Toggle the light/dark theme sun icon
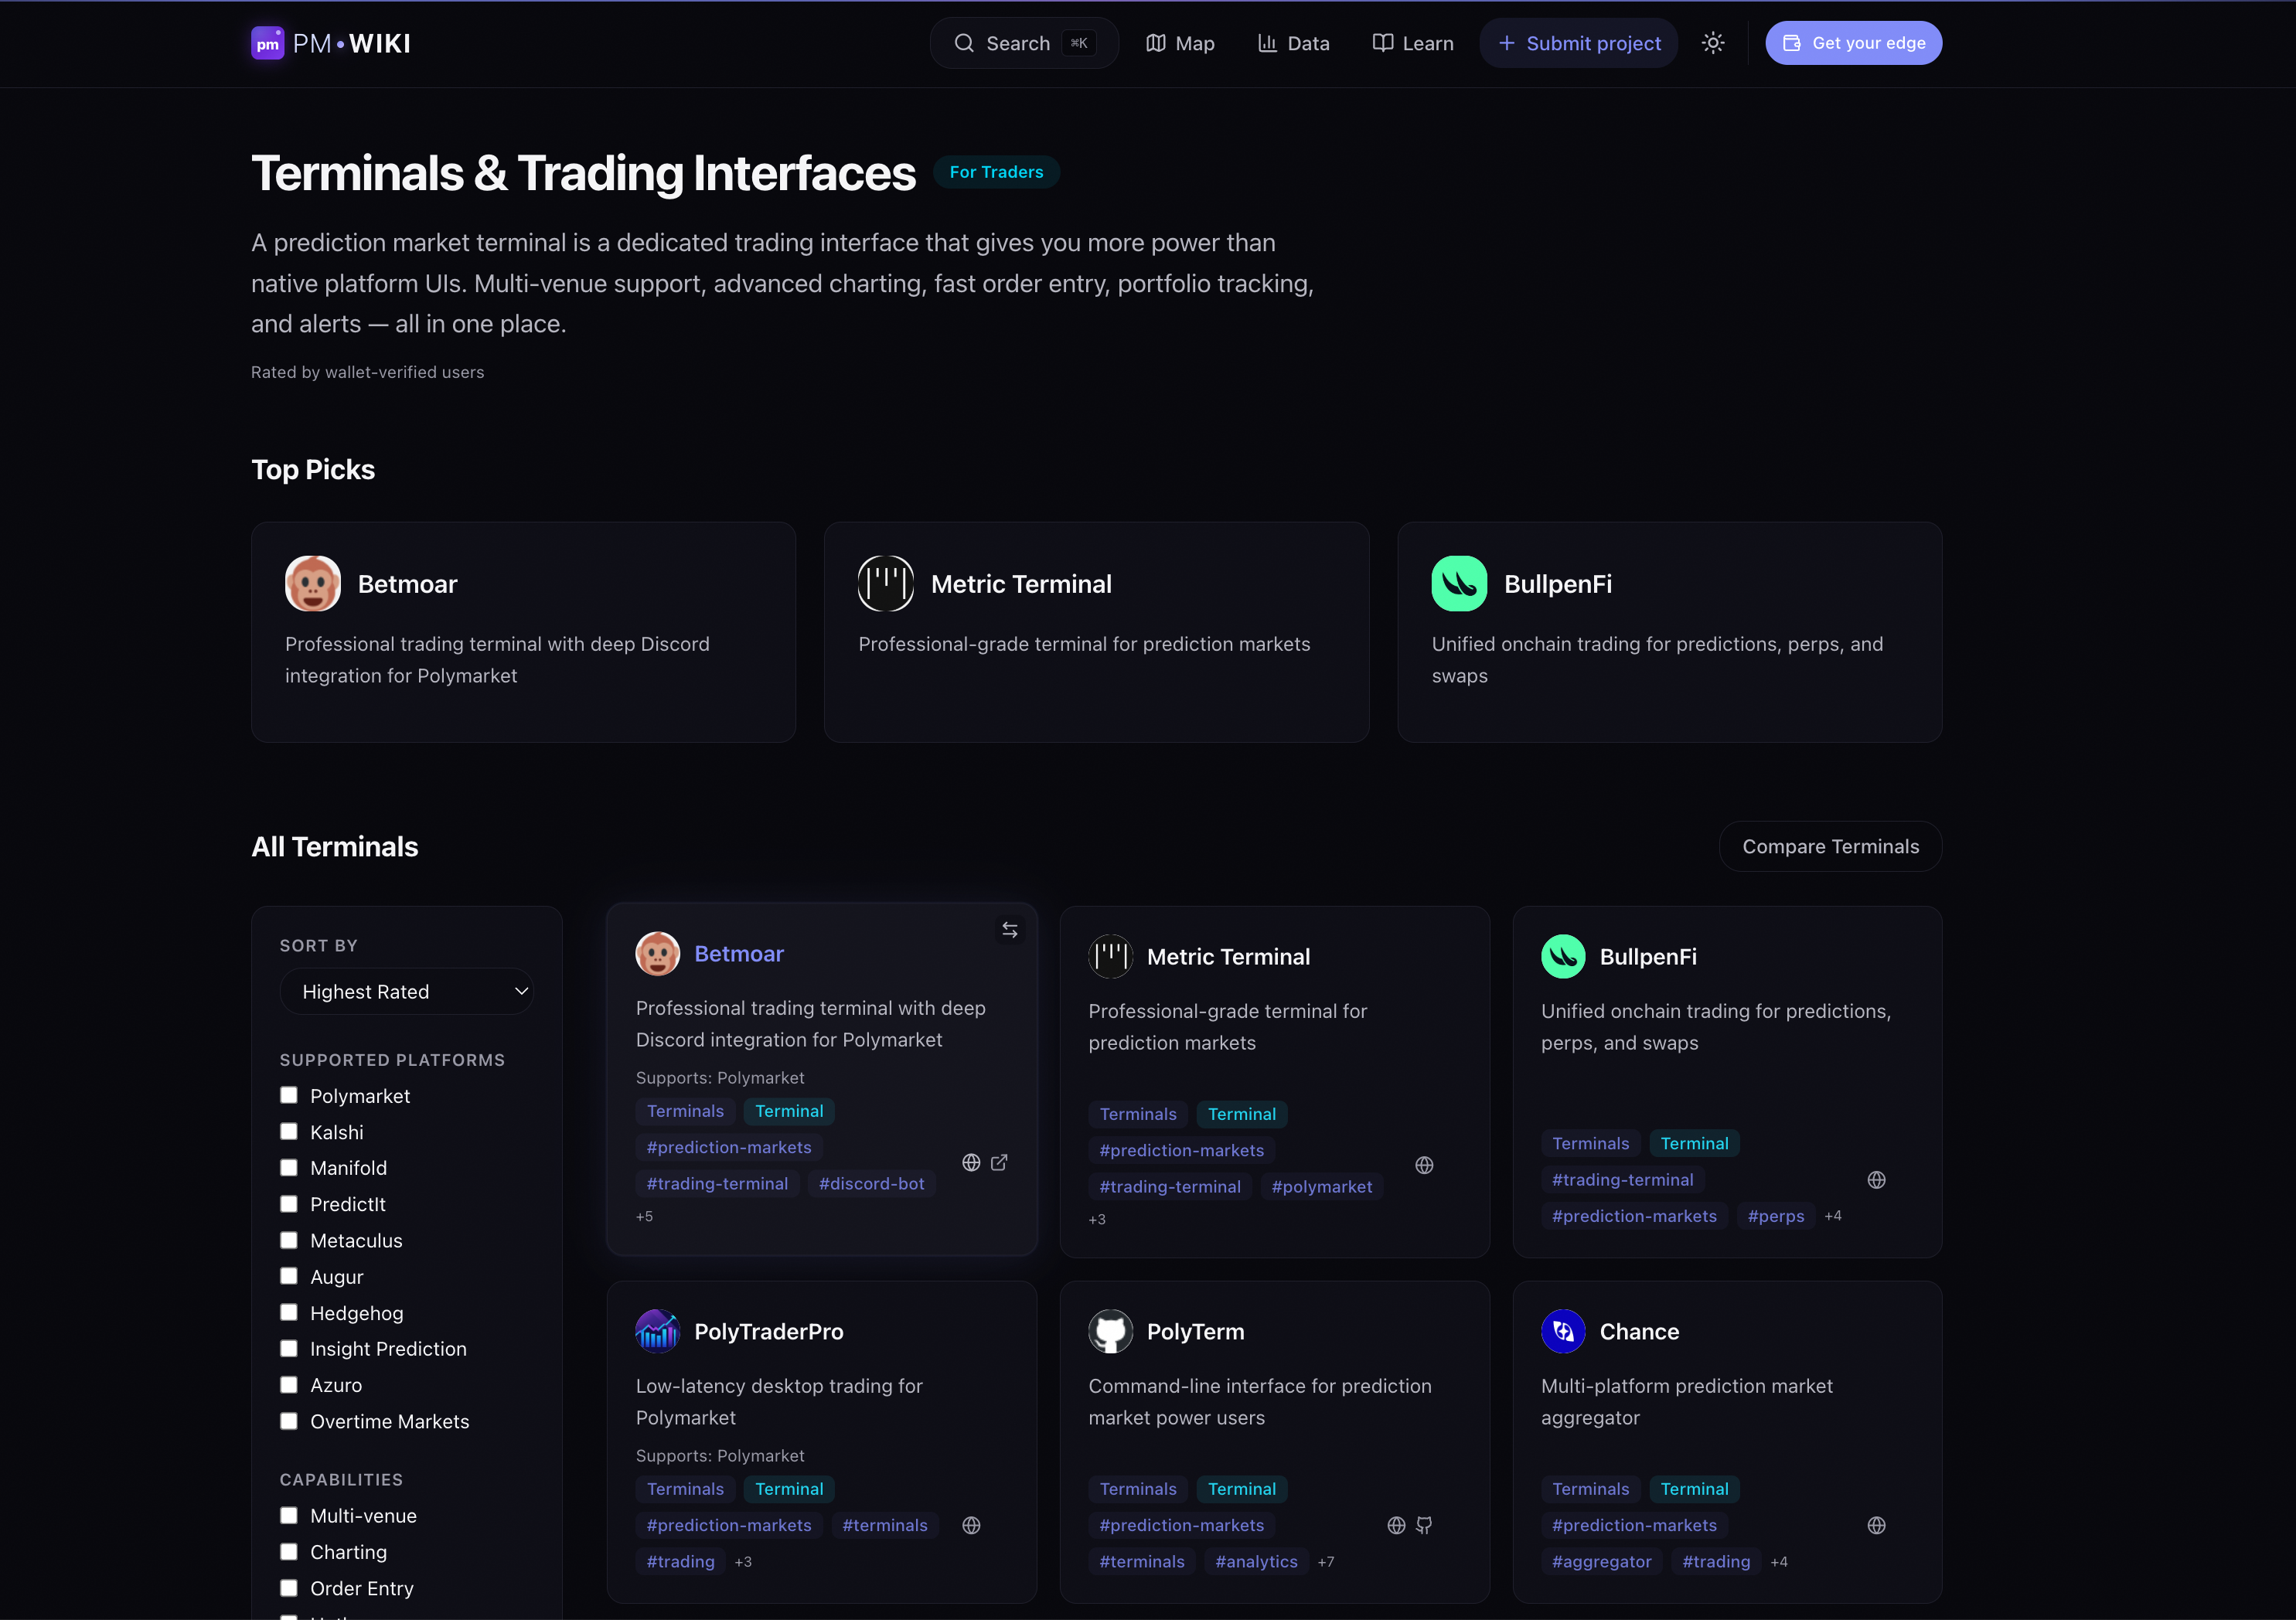 point(1713,43)
